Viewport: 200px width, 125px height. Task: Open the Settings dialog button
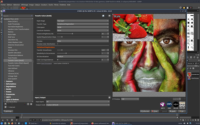(x=8, y=111)
